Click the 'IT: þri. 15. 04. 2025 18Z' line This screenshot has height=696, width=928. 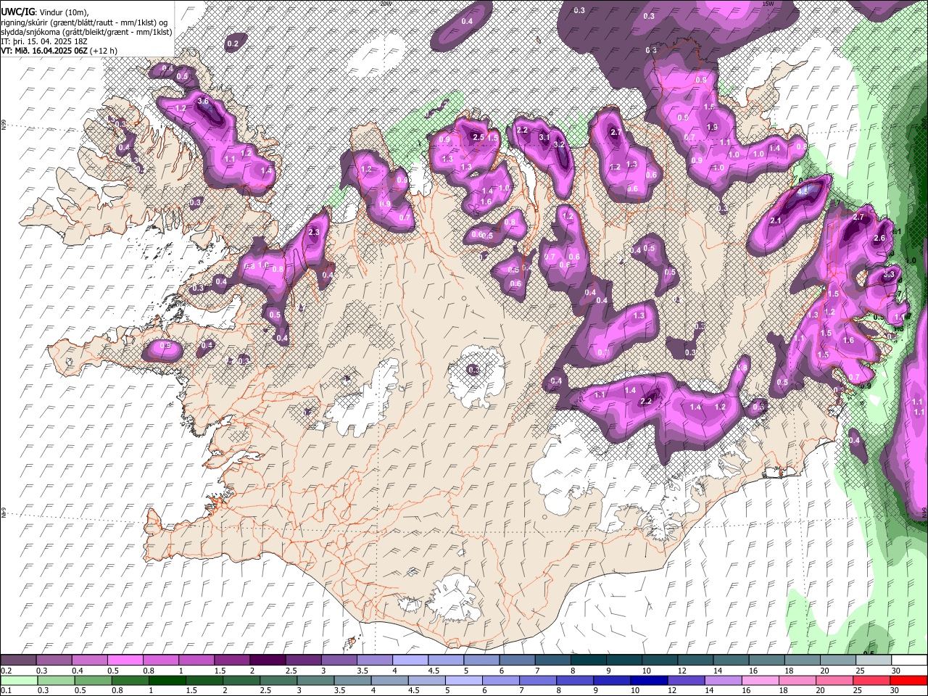43,41
